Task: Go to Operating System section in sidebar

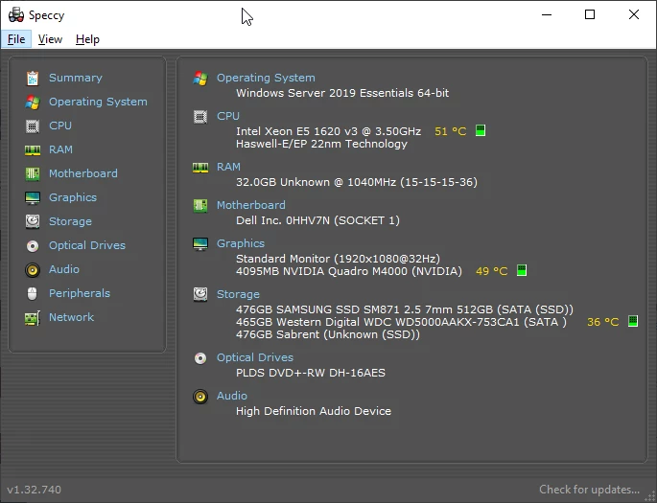Action: tap(98, 102)
